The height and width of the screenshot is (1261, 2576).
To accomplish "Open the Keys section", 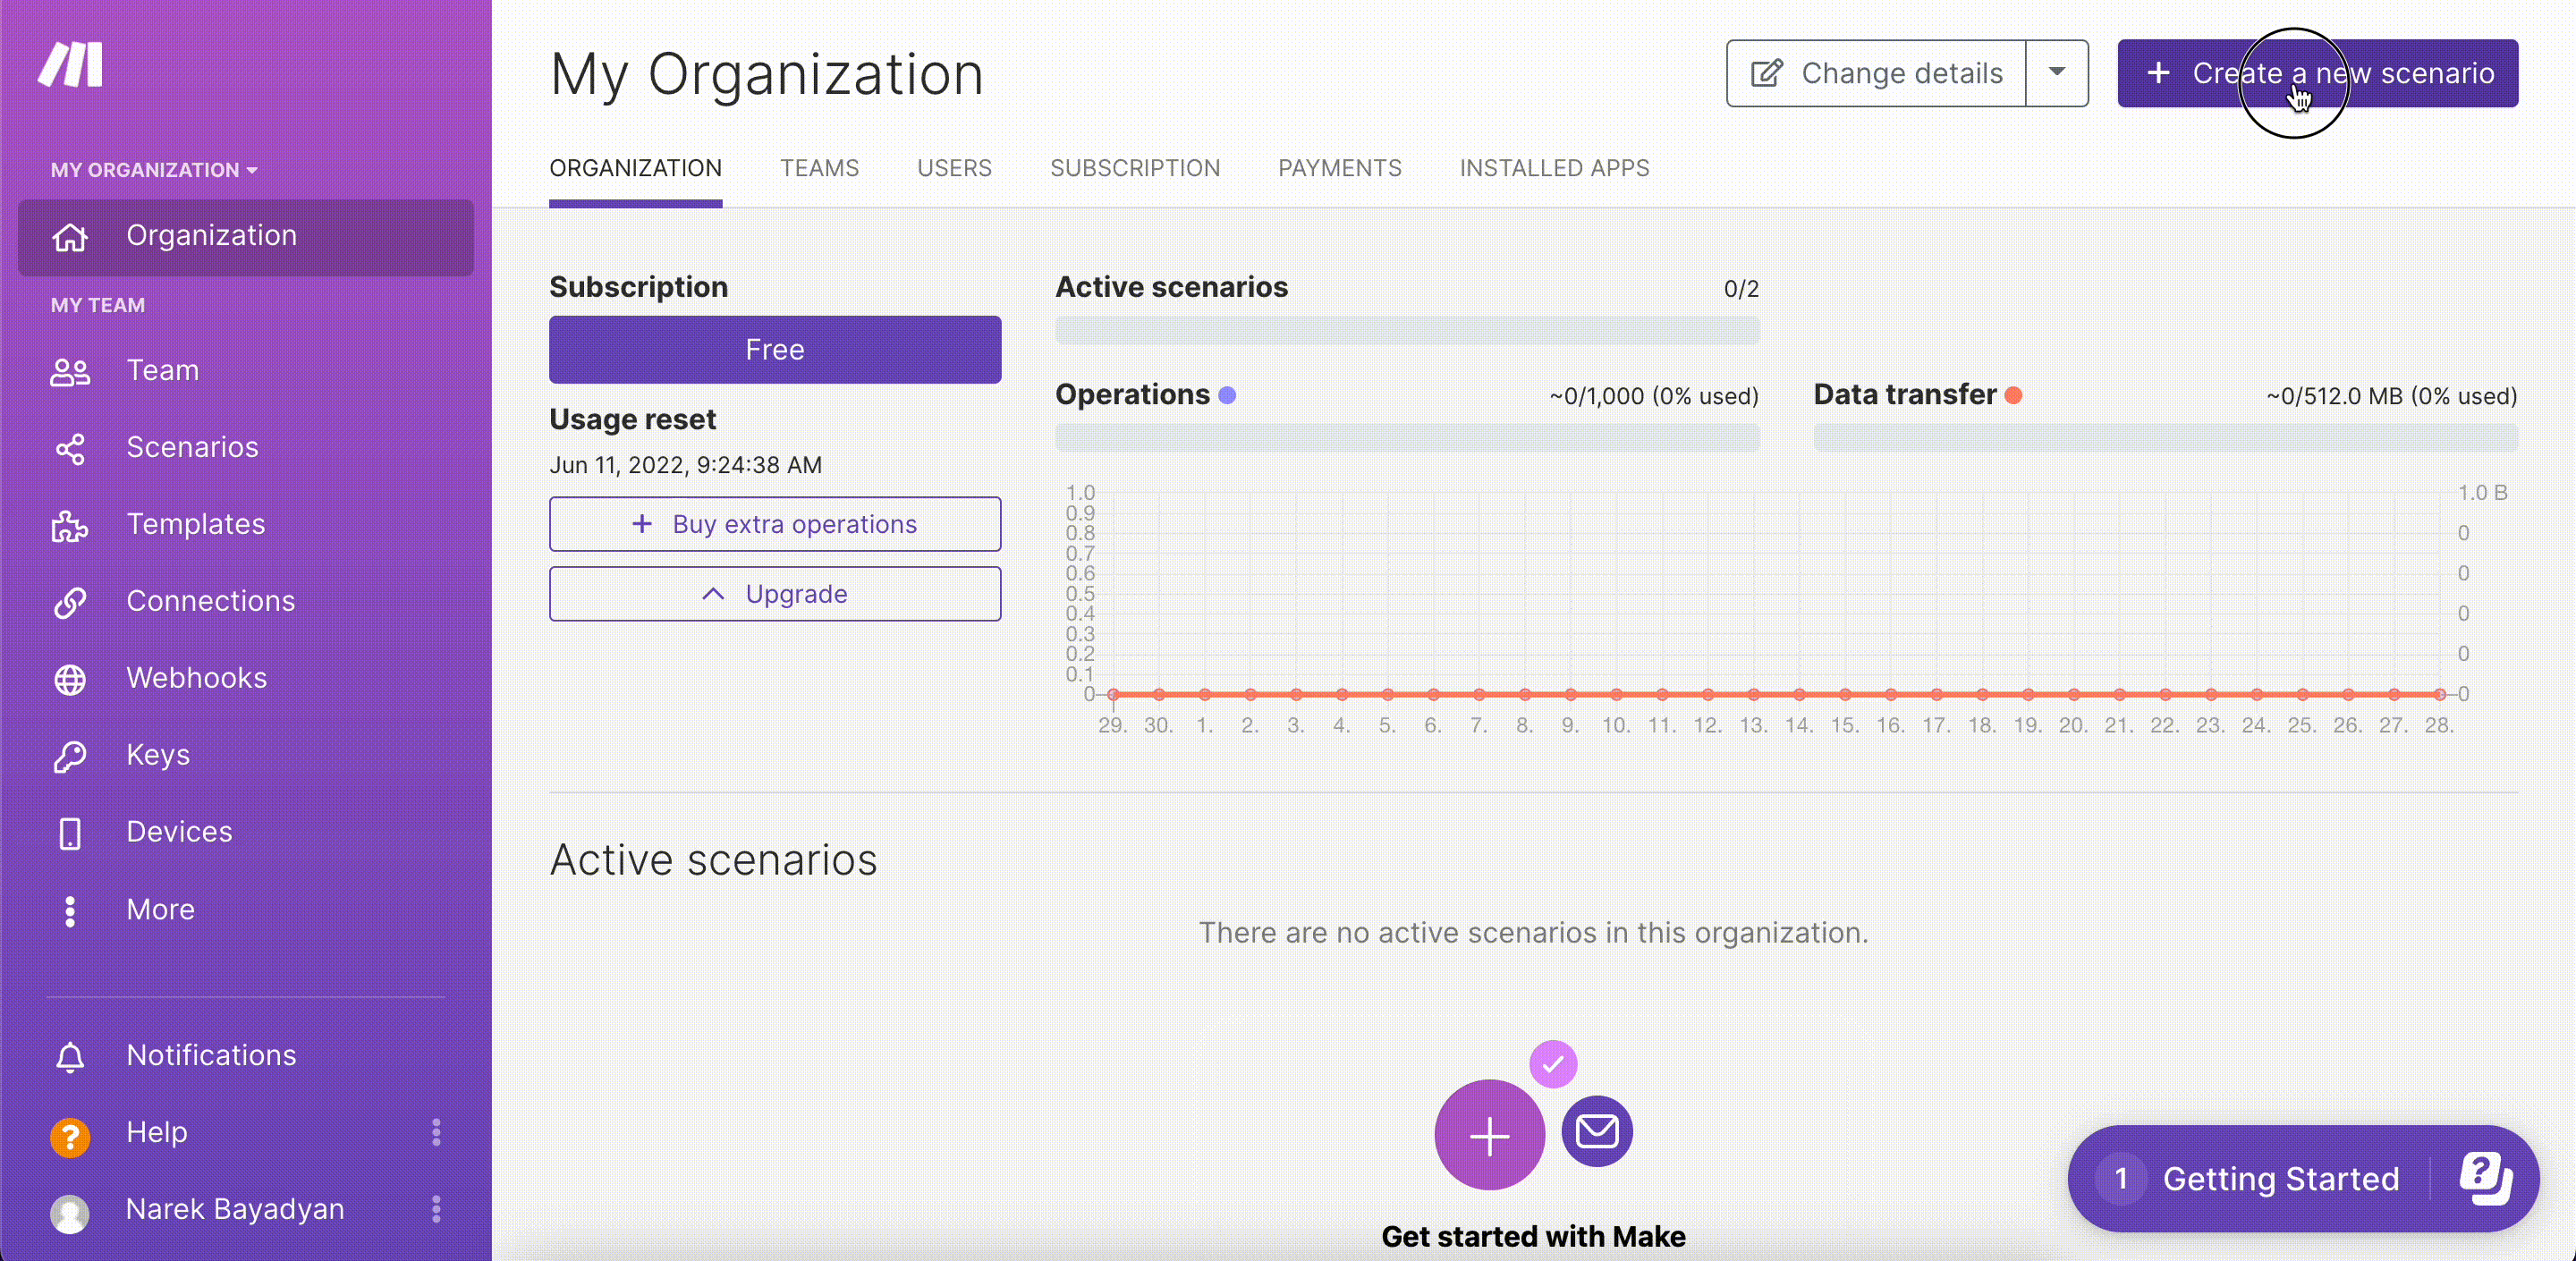I will point(157,755).
